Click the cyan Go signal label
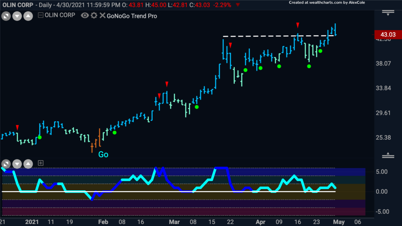This screenshot has width=402, height=226. (x=103, y=155)
